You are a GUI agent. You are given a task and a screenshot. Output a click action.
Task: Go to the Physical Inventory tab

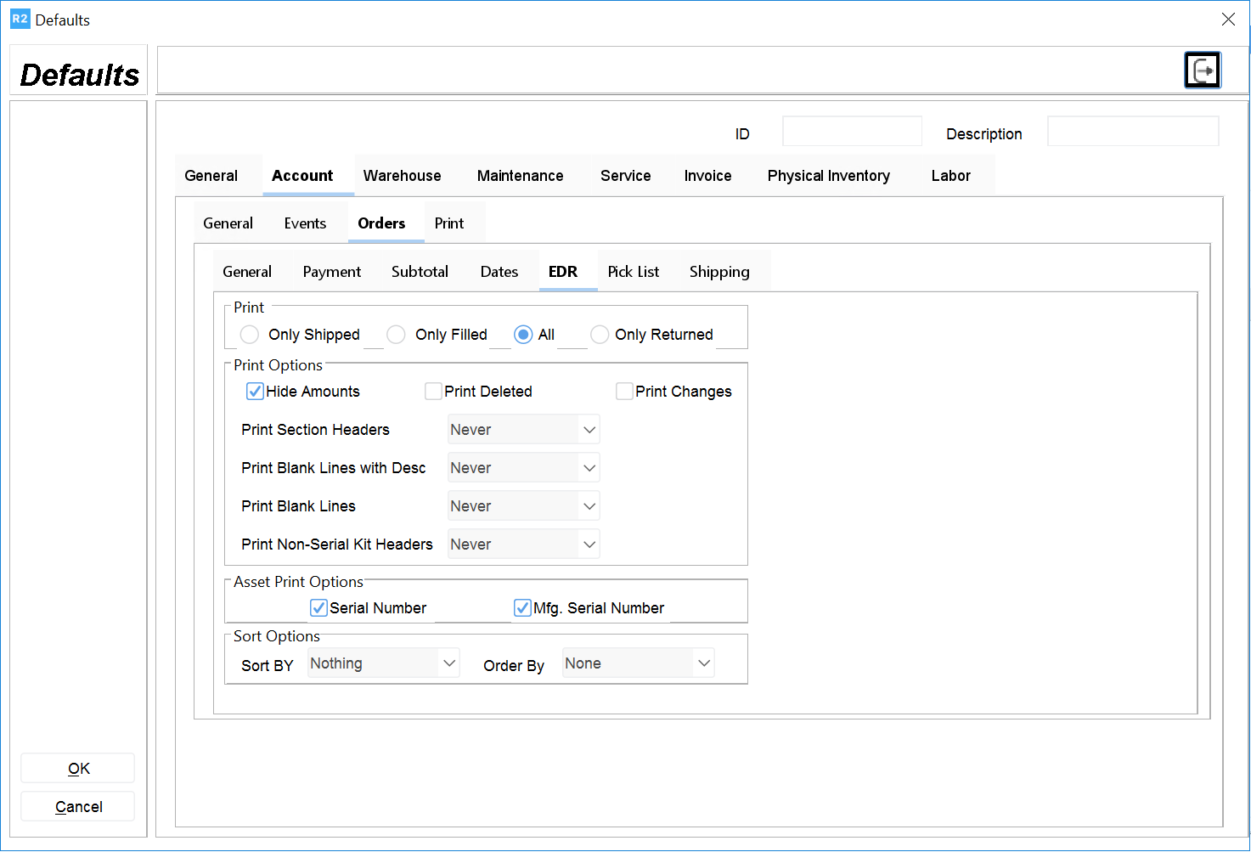tap(828, 176)
